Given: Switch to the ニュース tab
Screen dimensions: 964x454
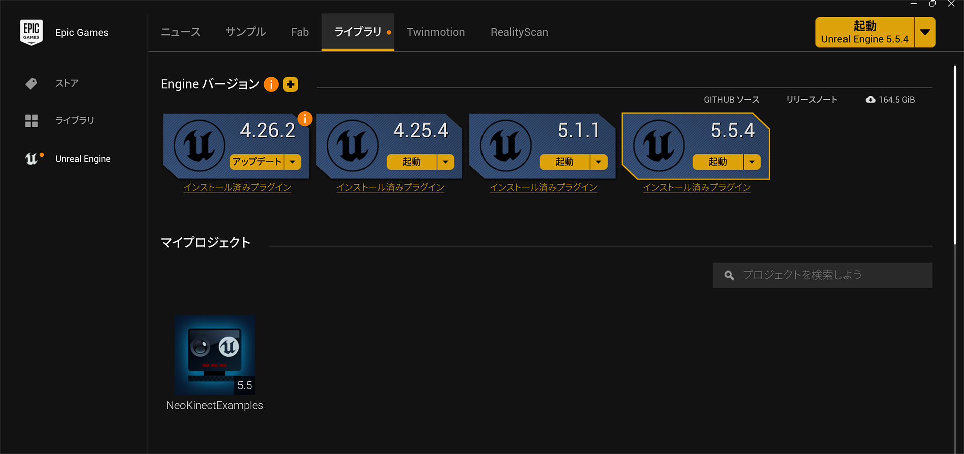Looking at the screenshot, I should [x=181, y=32].
